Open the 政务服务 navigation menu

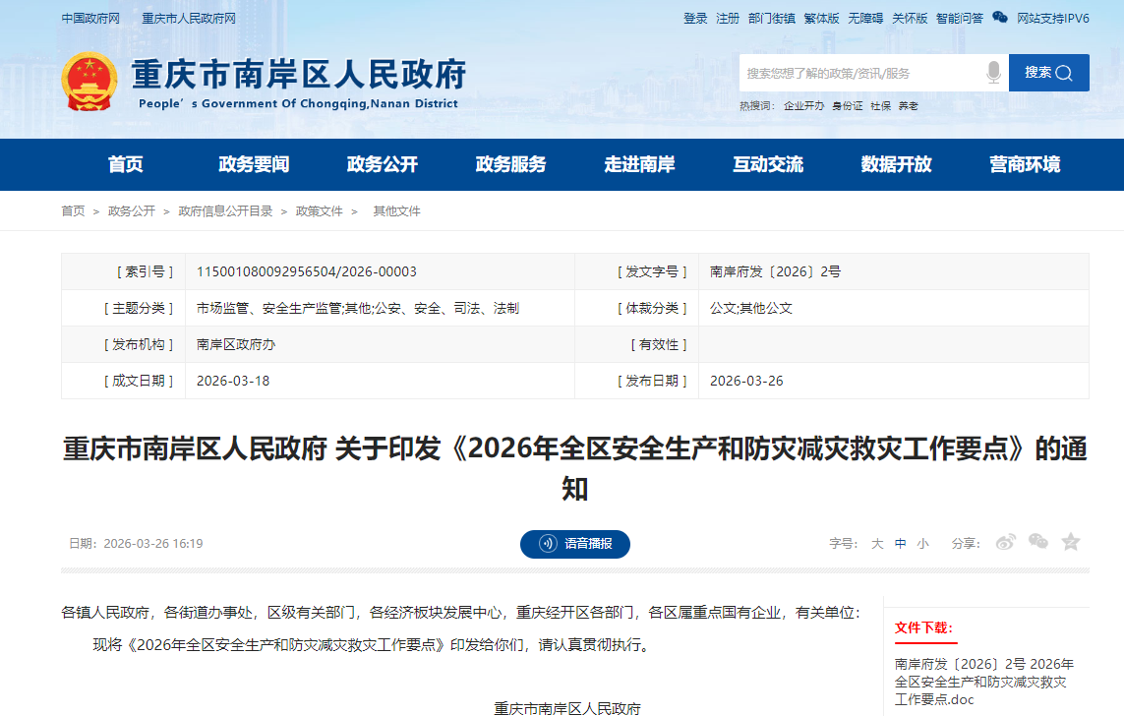click(x=510, y=165)
